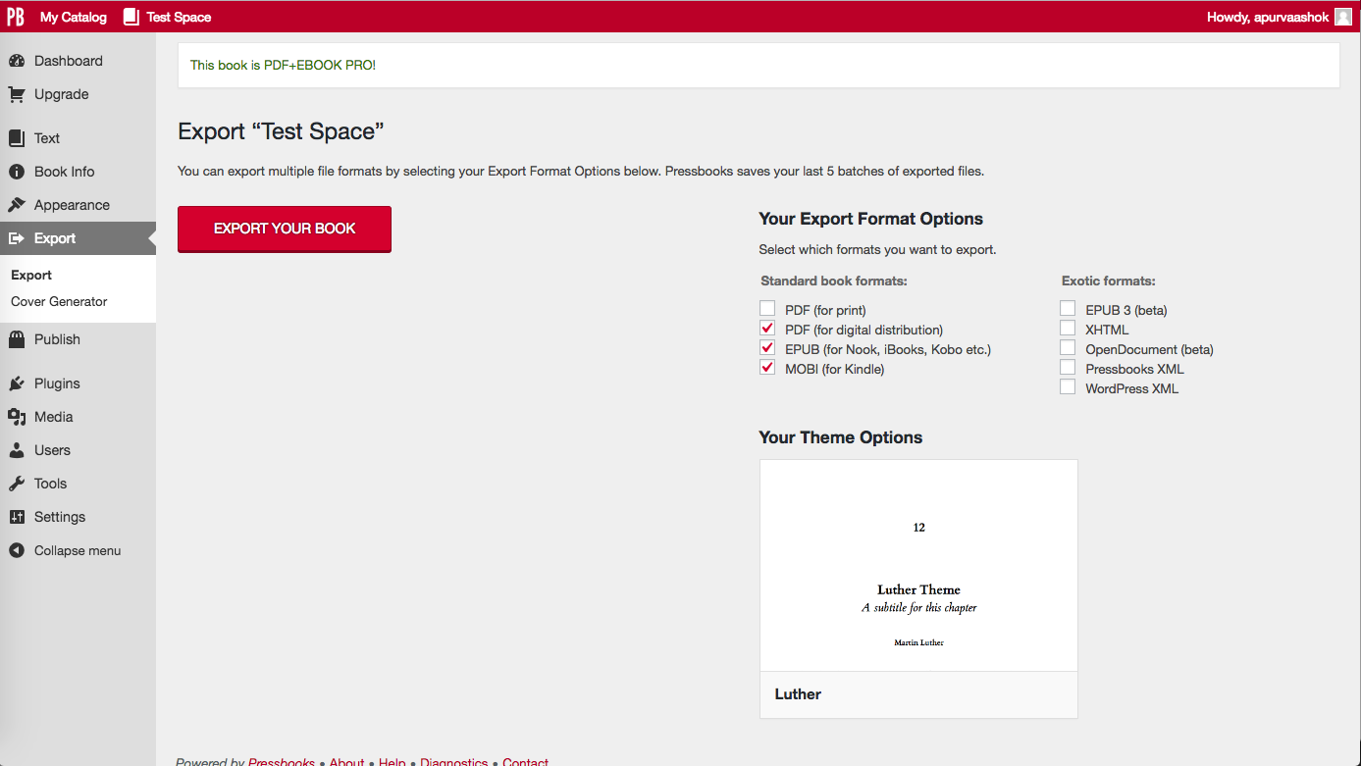Click the Appearance paintbrush icon
The width and height of the screenshot is (1361, 766).
(x=17, y=205)
